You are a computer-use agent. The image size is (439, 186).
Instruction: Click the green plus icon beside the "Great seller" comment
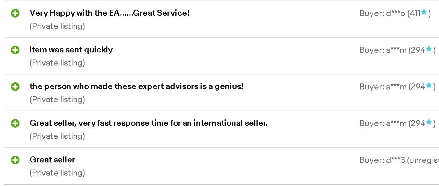[15, 160]
